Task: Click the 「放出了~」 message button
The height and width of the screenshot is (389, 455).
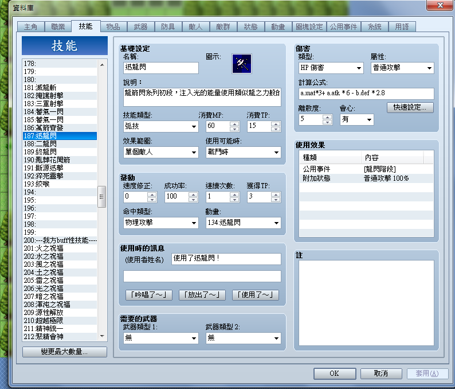Action: tap(202, 295)
